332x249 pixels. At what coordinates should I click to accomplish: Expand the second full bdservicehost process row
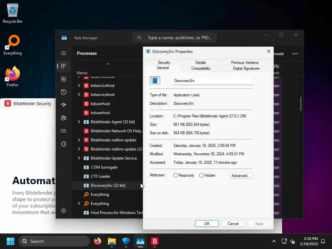coord(79,95)
